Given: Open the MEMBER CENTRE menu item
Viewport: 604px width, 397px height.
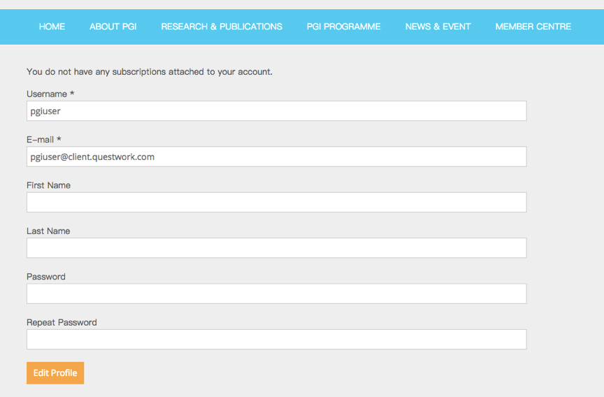Looking at the screenshot, I should (x=533, y=27).
